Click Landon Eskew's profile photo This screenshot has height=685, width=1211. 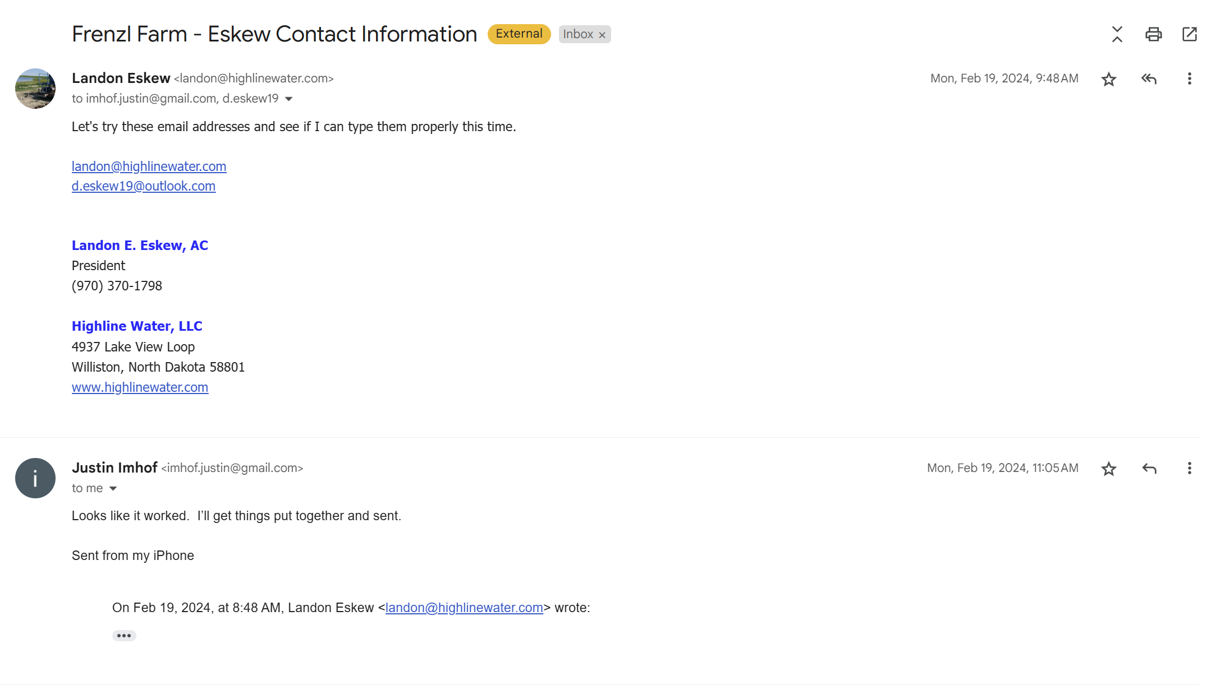35,89
